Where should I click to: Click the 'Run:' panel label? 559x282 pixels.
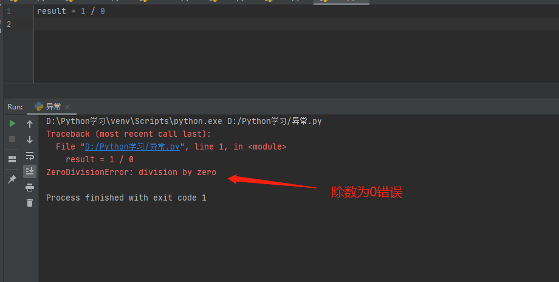pyautogui.click(x=15, y=107)
